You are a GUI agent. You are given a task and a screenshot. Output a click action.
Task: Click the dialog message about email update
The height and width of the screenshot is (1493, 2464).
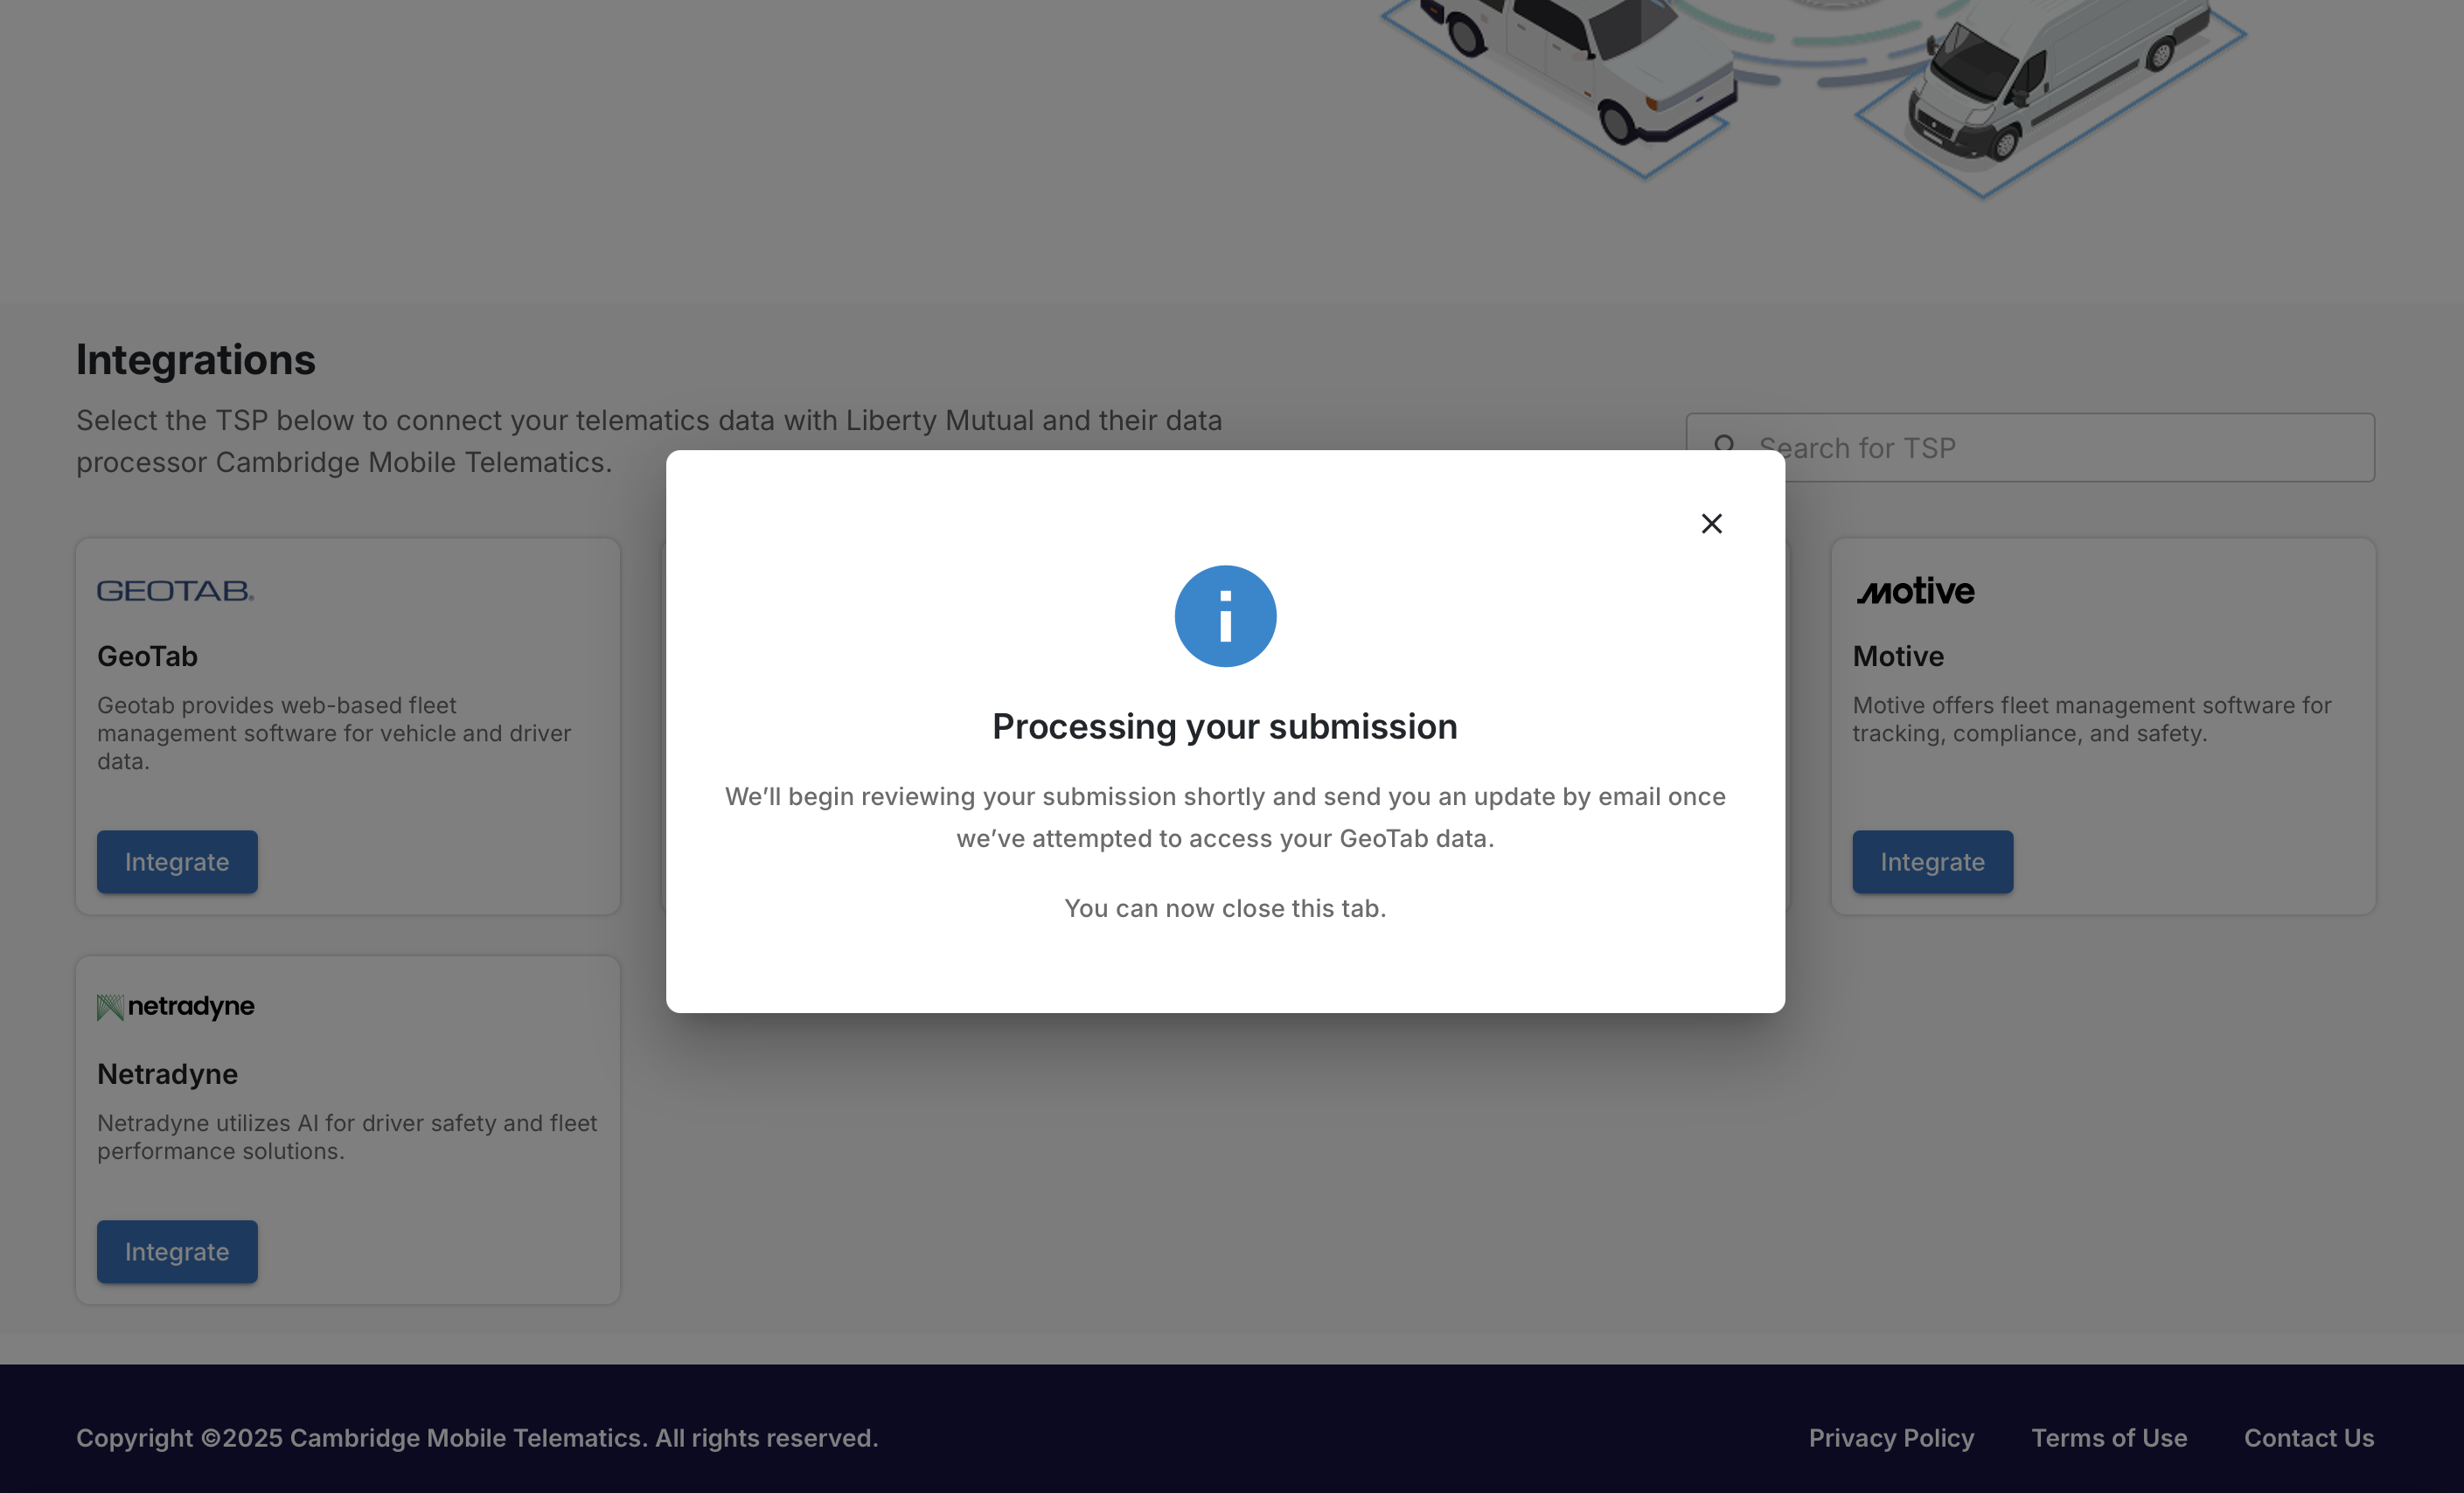coord(1225,817)
